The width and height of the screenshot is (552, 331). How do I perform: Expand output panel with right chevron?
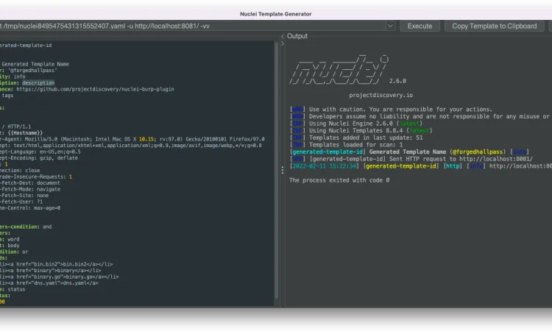[x=283, y=43]
